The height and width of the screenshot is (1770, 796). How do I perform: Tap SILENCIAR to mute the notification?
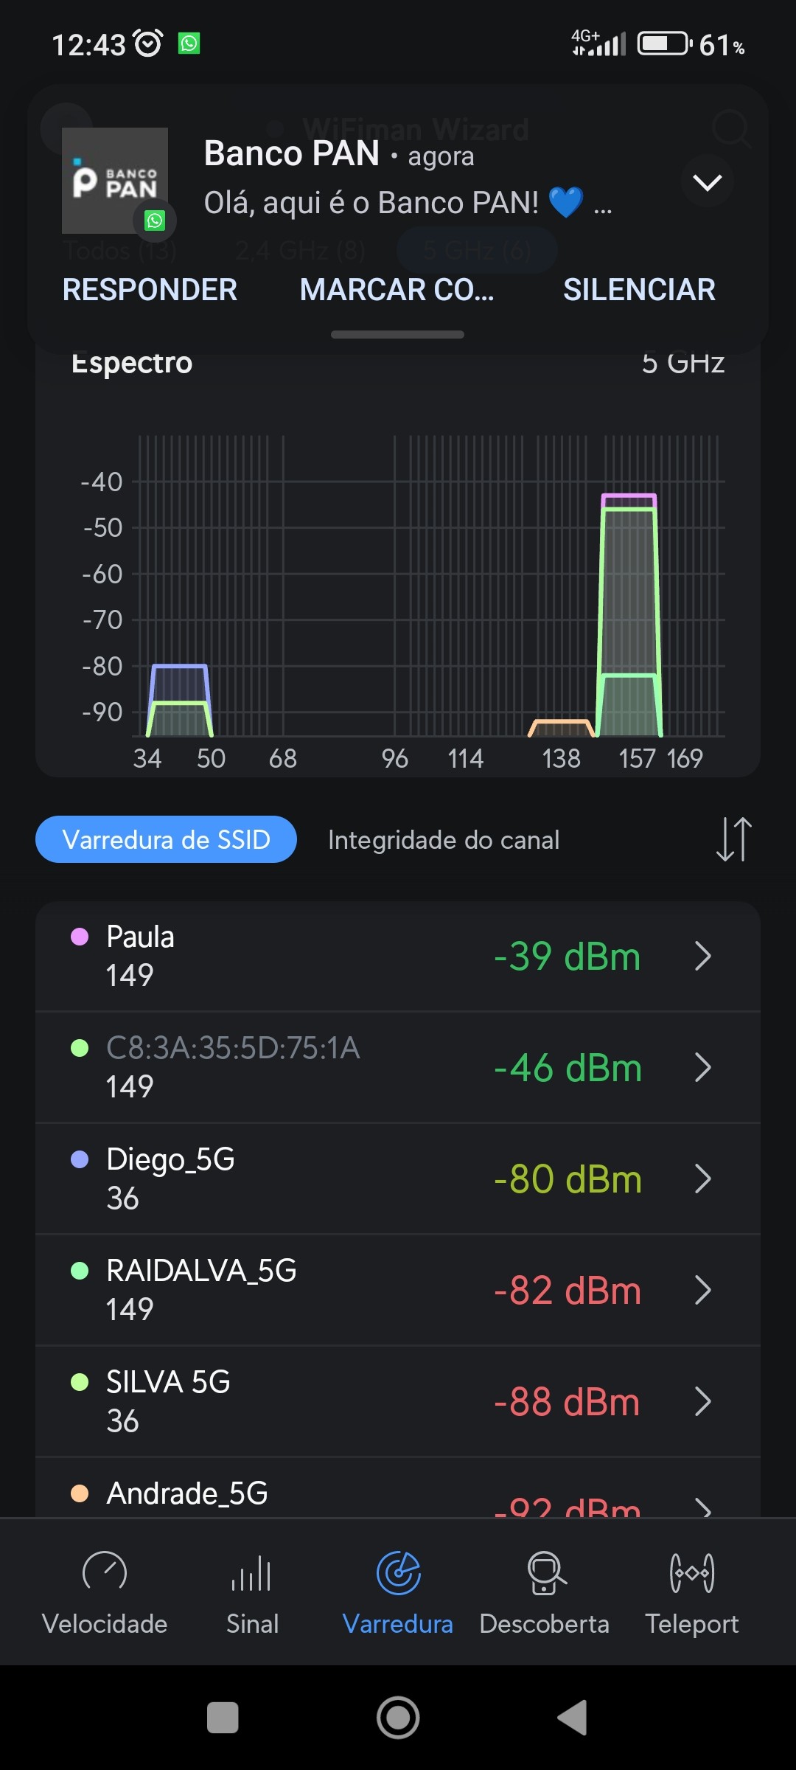(639, 290)
